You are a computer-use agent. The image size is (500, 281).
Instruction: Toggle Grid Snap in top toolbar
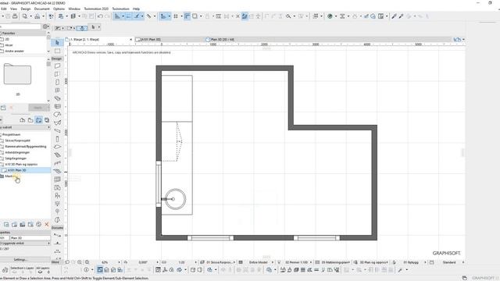click(x=176, y=16)
